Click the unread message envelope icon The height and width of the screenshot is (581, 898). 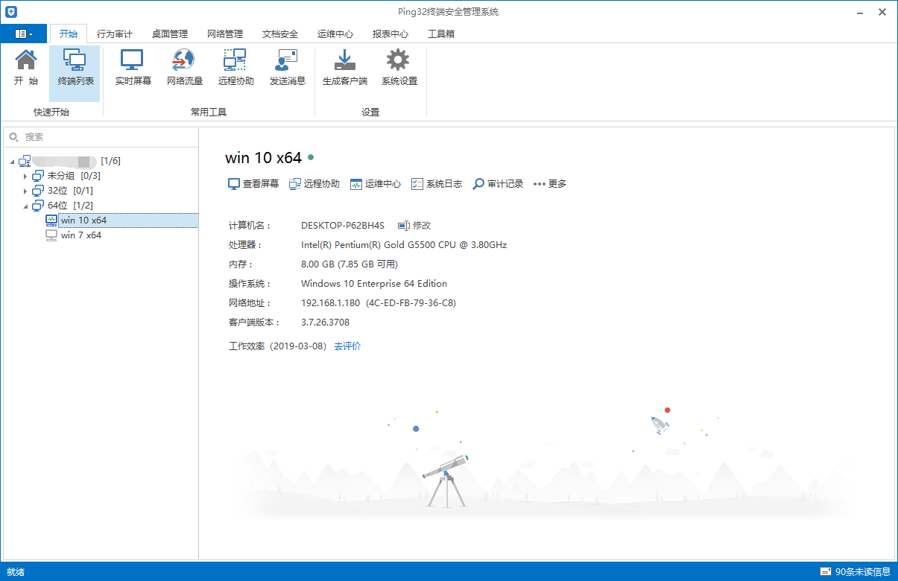pos(826,572)
